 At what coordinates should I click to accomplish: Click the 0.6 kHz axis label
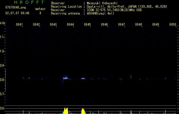(2, 108)
